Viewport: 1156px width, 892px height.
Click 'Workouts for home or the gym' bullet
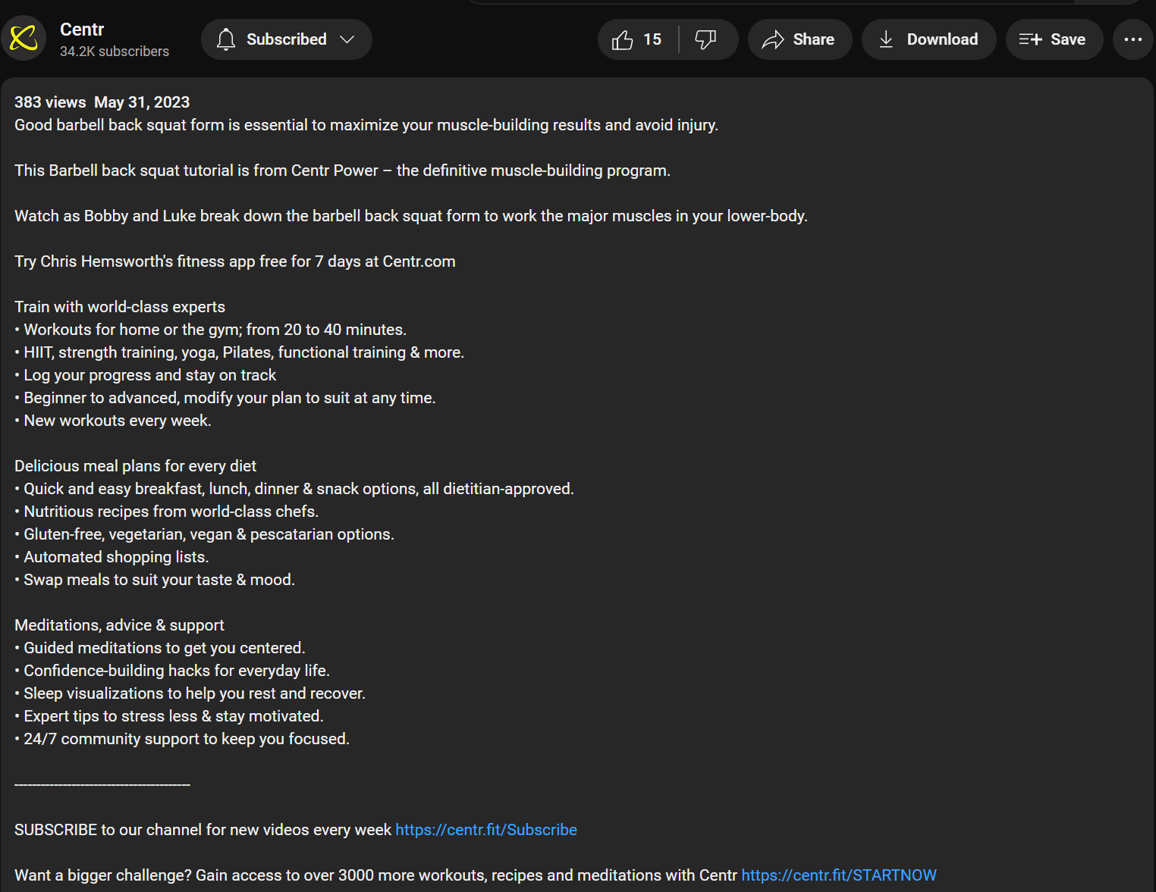coord(211,330)
